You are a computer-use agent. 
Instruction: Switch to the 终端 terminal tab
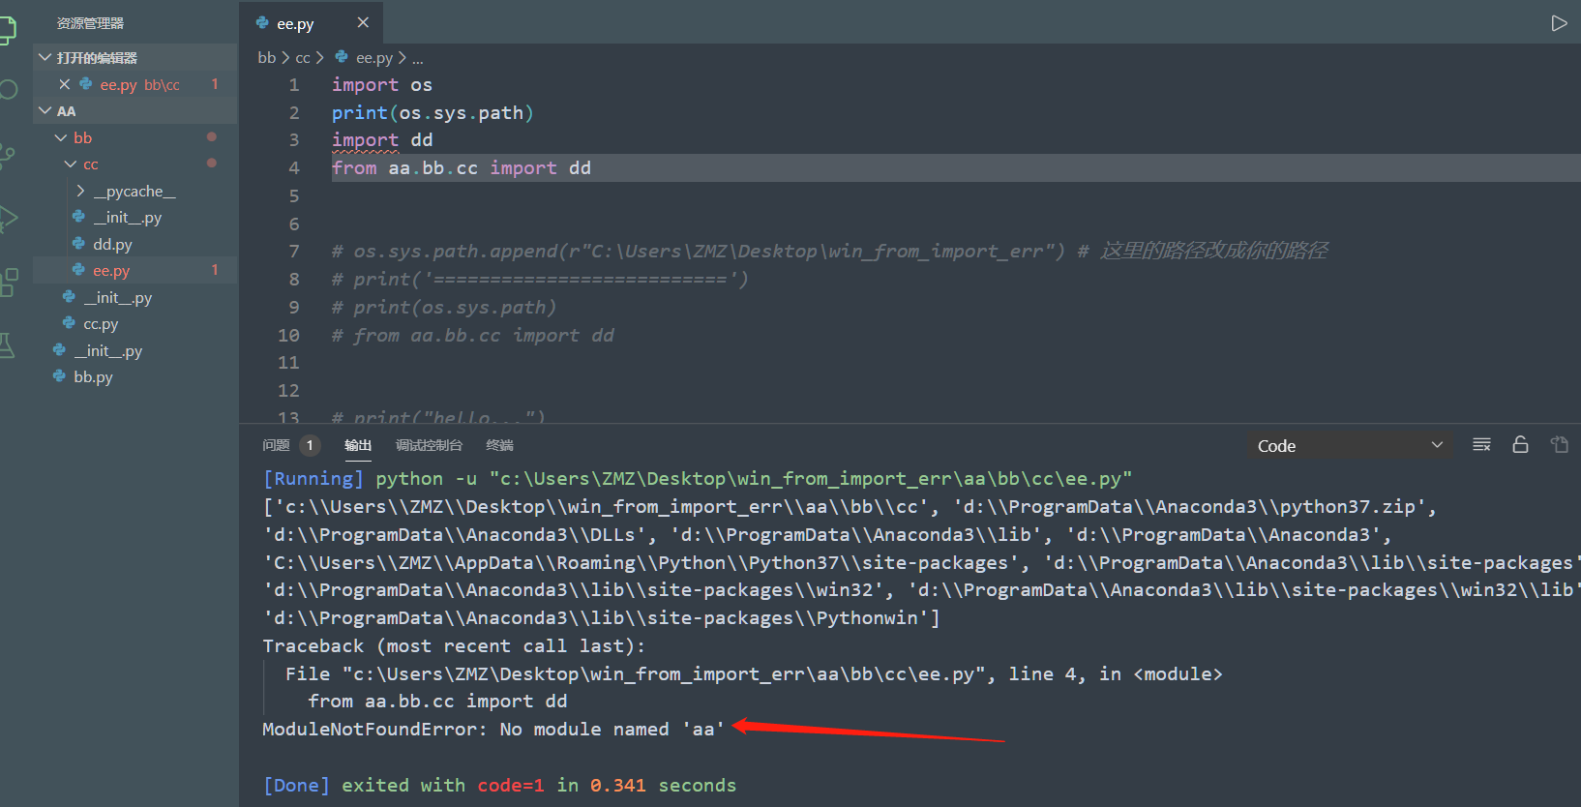pyautogui.click(x=499, y=445)
